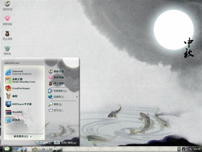Expand 所有程序(P) all programs list
This screenshot has height=152, width=202.
tap(23, 136)
